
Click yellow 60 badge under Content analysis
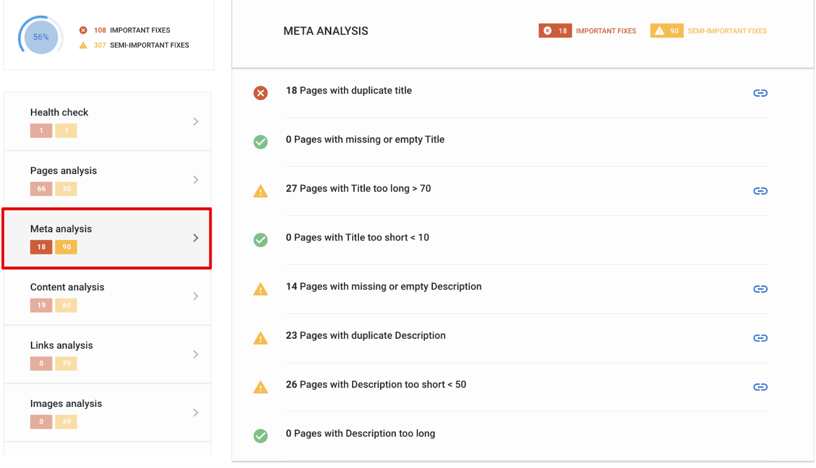click(66, 305)
